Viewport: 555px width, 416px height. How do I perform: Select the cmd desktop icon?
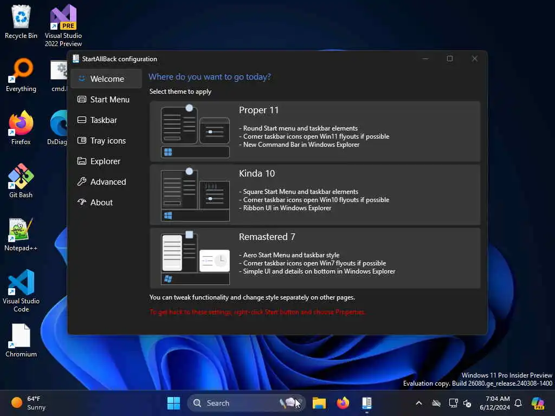pos(59,76)
